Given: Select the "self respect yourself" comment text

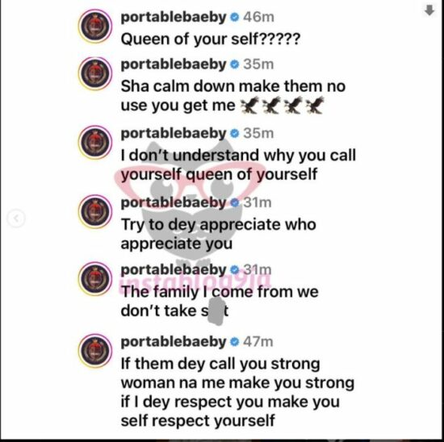Looking at the screenshot, I should click(x=198, y=420).
